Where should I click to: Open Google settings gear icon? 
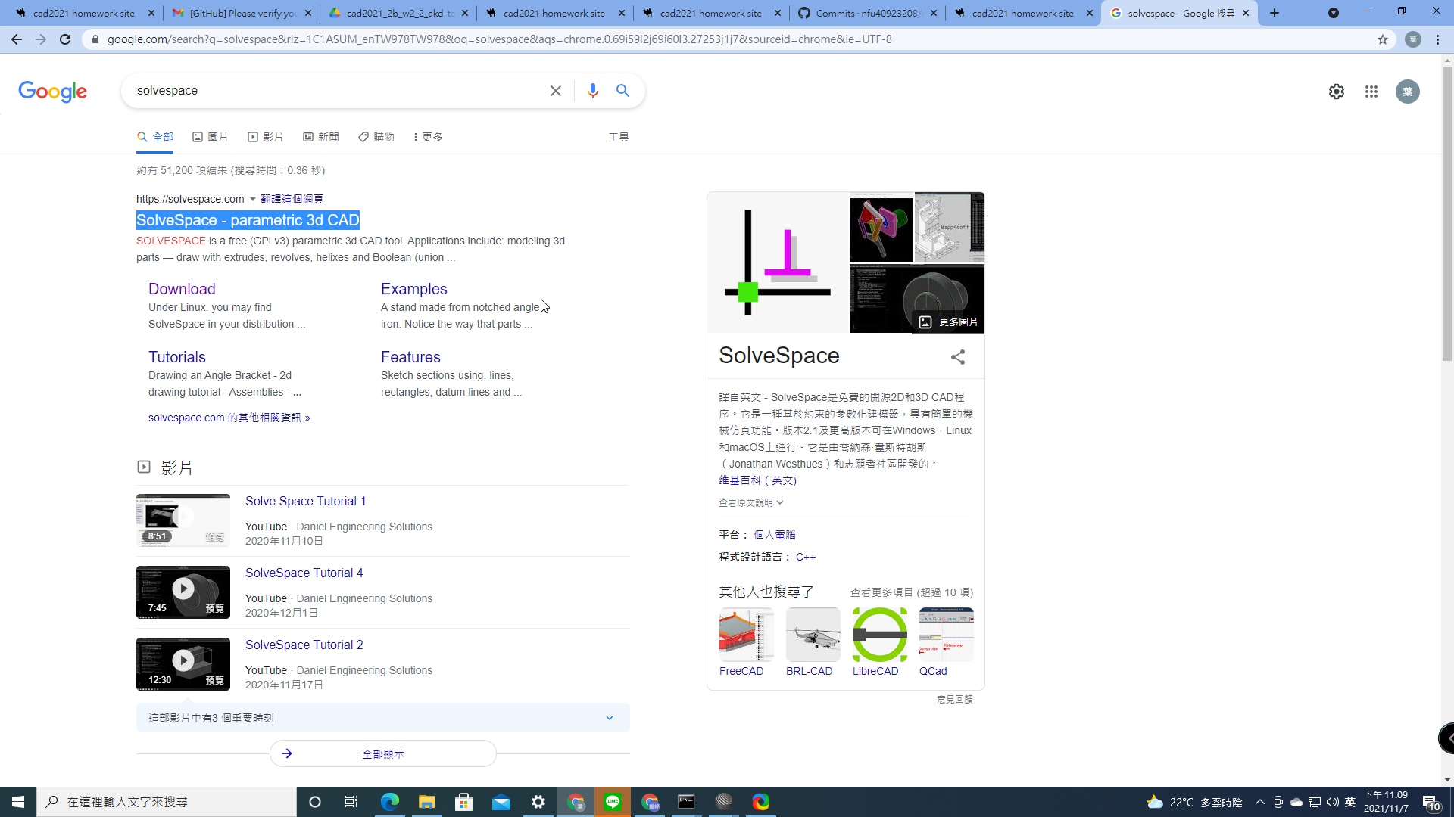1337,92
